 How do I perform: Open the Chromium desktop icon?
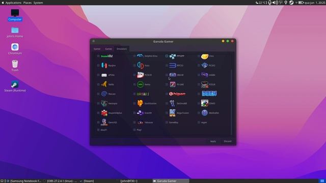pos(15,49)
